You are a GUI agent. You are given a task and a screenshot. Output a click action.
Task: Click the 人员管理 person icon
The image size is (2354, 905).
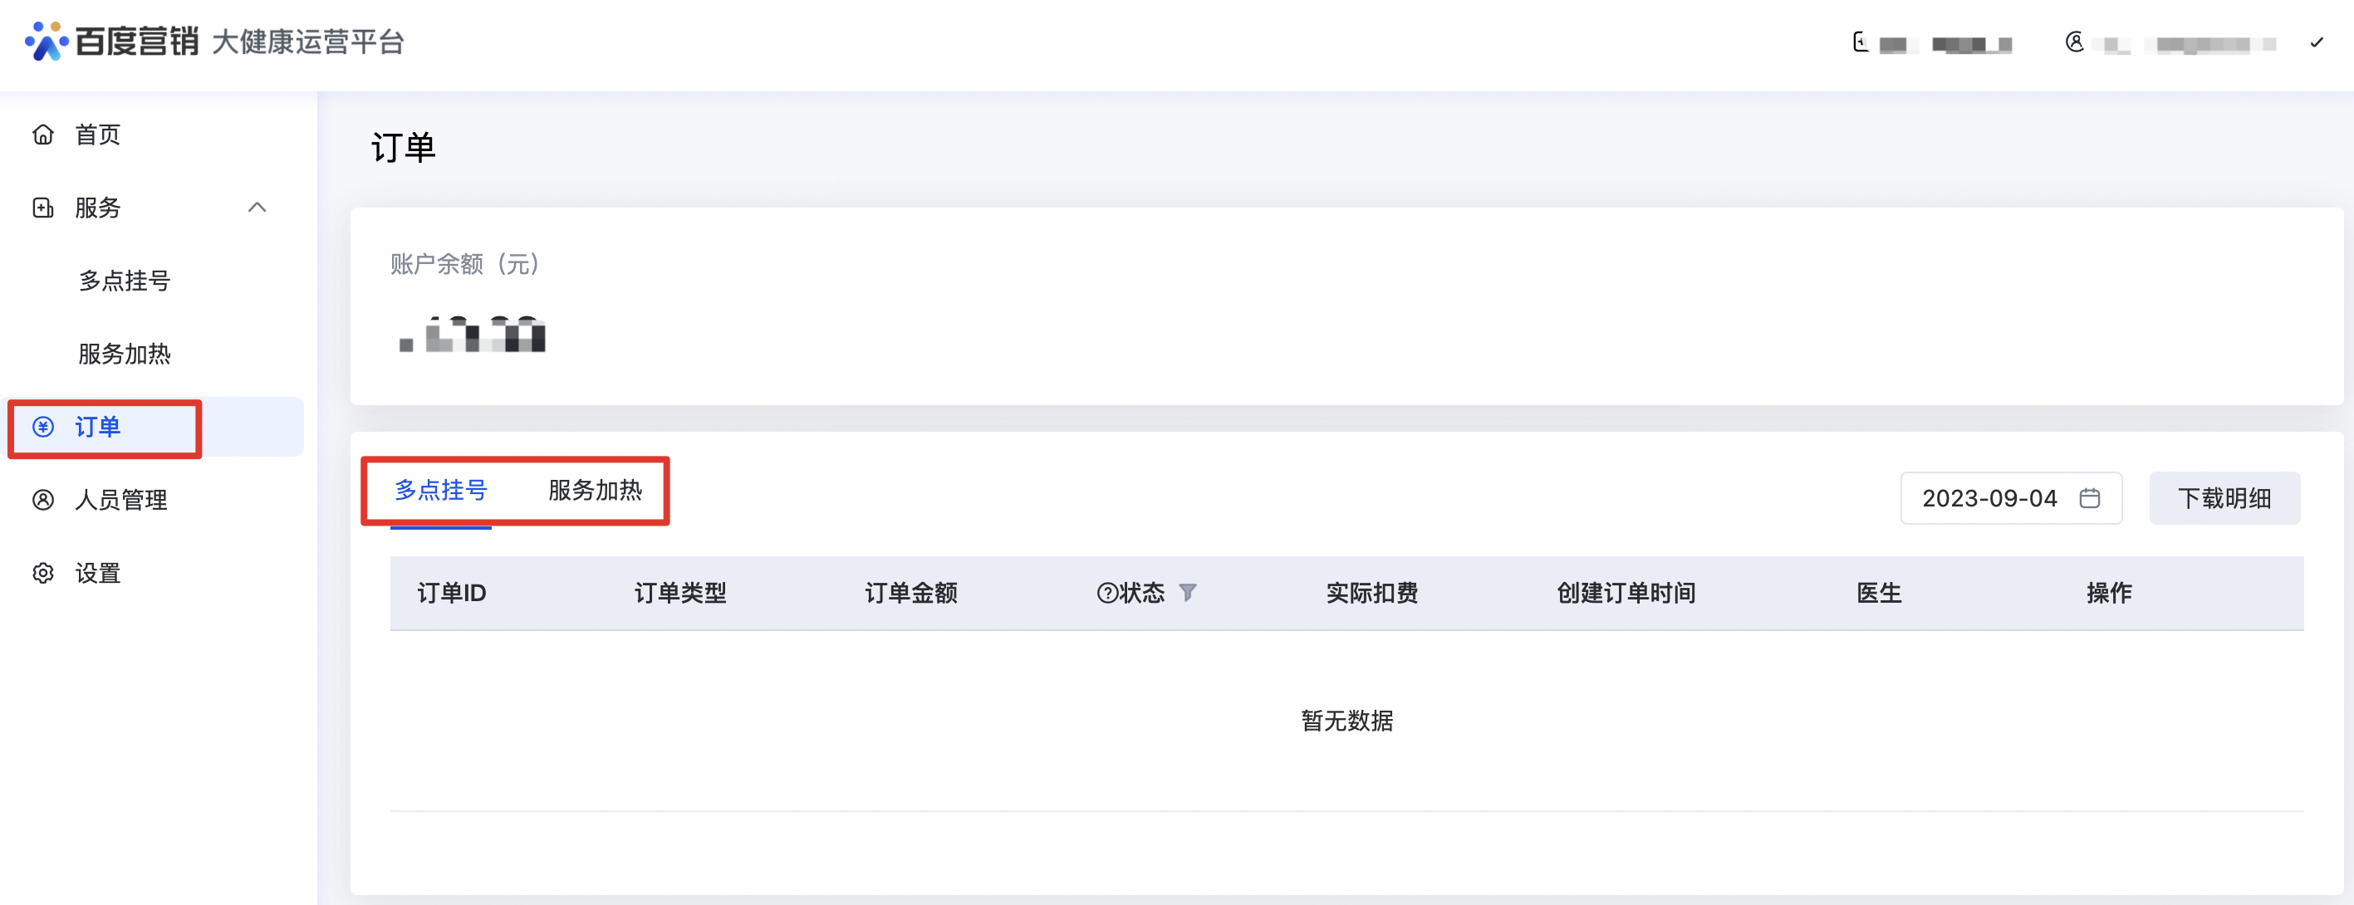pos(43,501)
